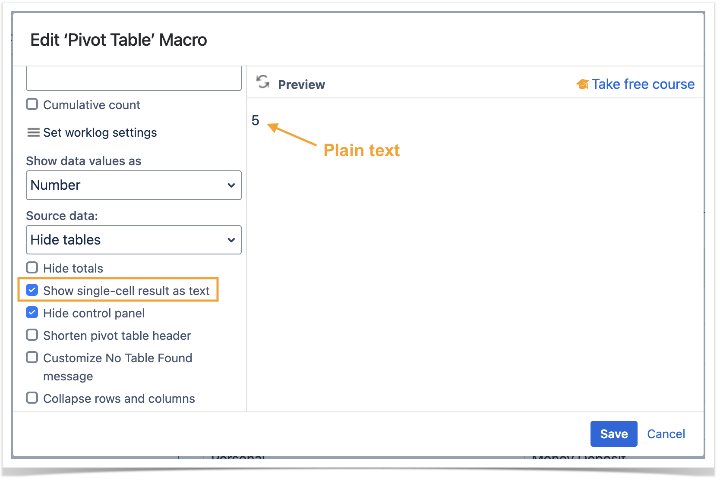Check Customize No Table Found message
The height and width of the screenshot is (480, 720).
click(32, 358)
